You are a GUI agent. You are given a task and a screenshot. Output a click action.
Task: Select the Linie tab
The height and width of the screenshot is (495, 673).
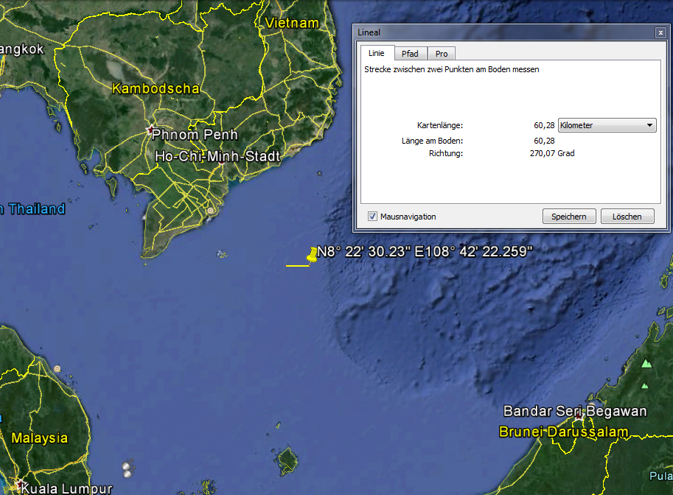click(x=377, y=53)
